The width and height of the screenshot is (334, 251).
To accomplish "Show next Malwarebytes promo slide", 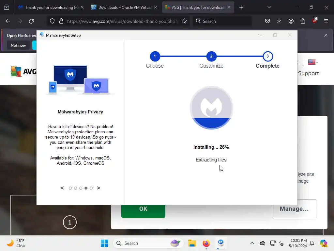I will pos(99,188).
